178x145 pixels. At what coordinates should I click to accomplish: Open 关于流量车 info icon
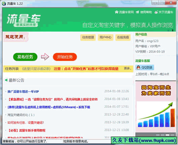point(156,12)
